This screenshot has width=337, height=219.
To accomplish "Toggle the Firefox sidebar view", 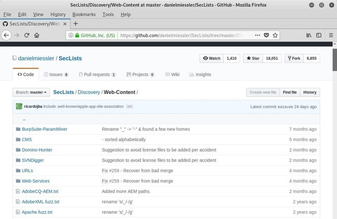I will tap(319, 36).
